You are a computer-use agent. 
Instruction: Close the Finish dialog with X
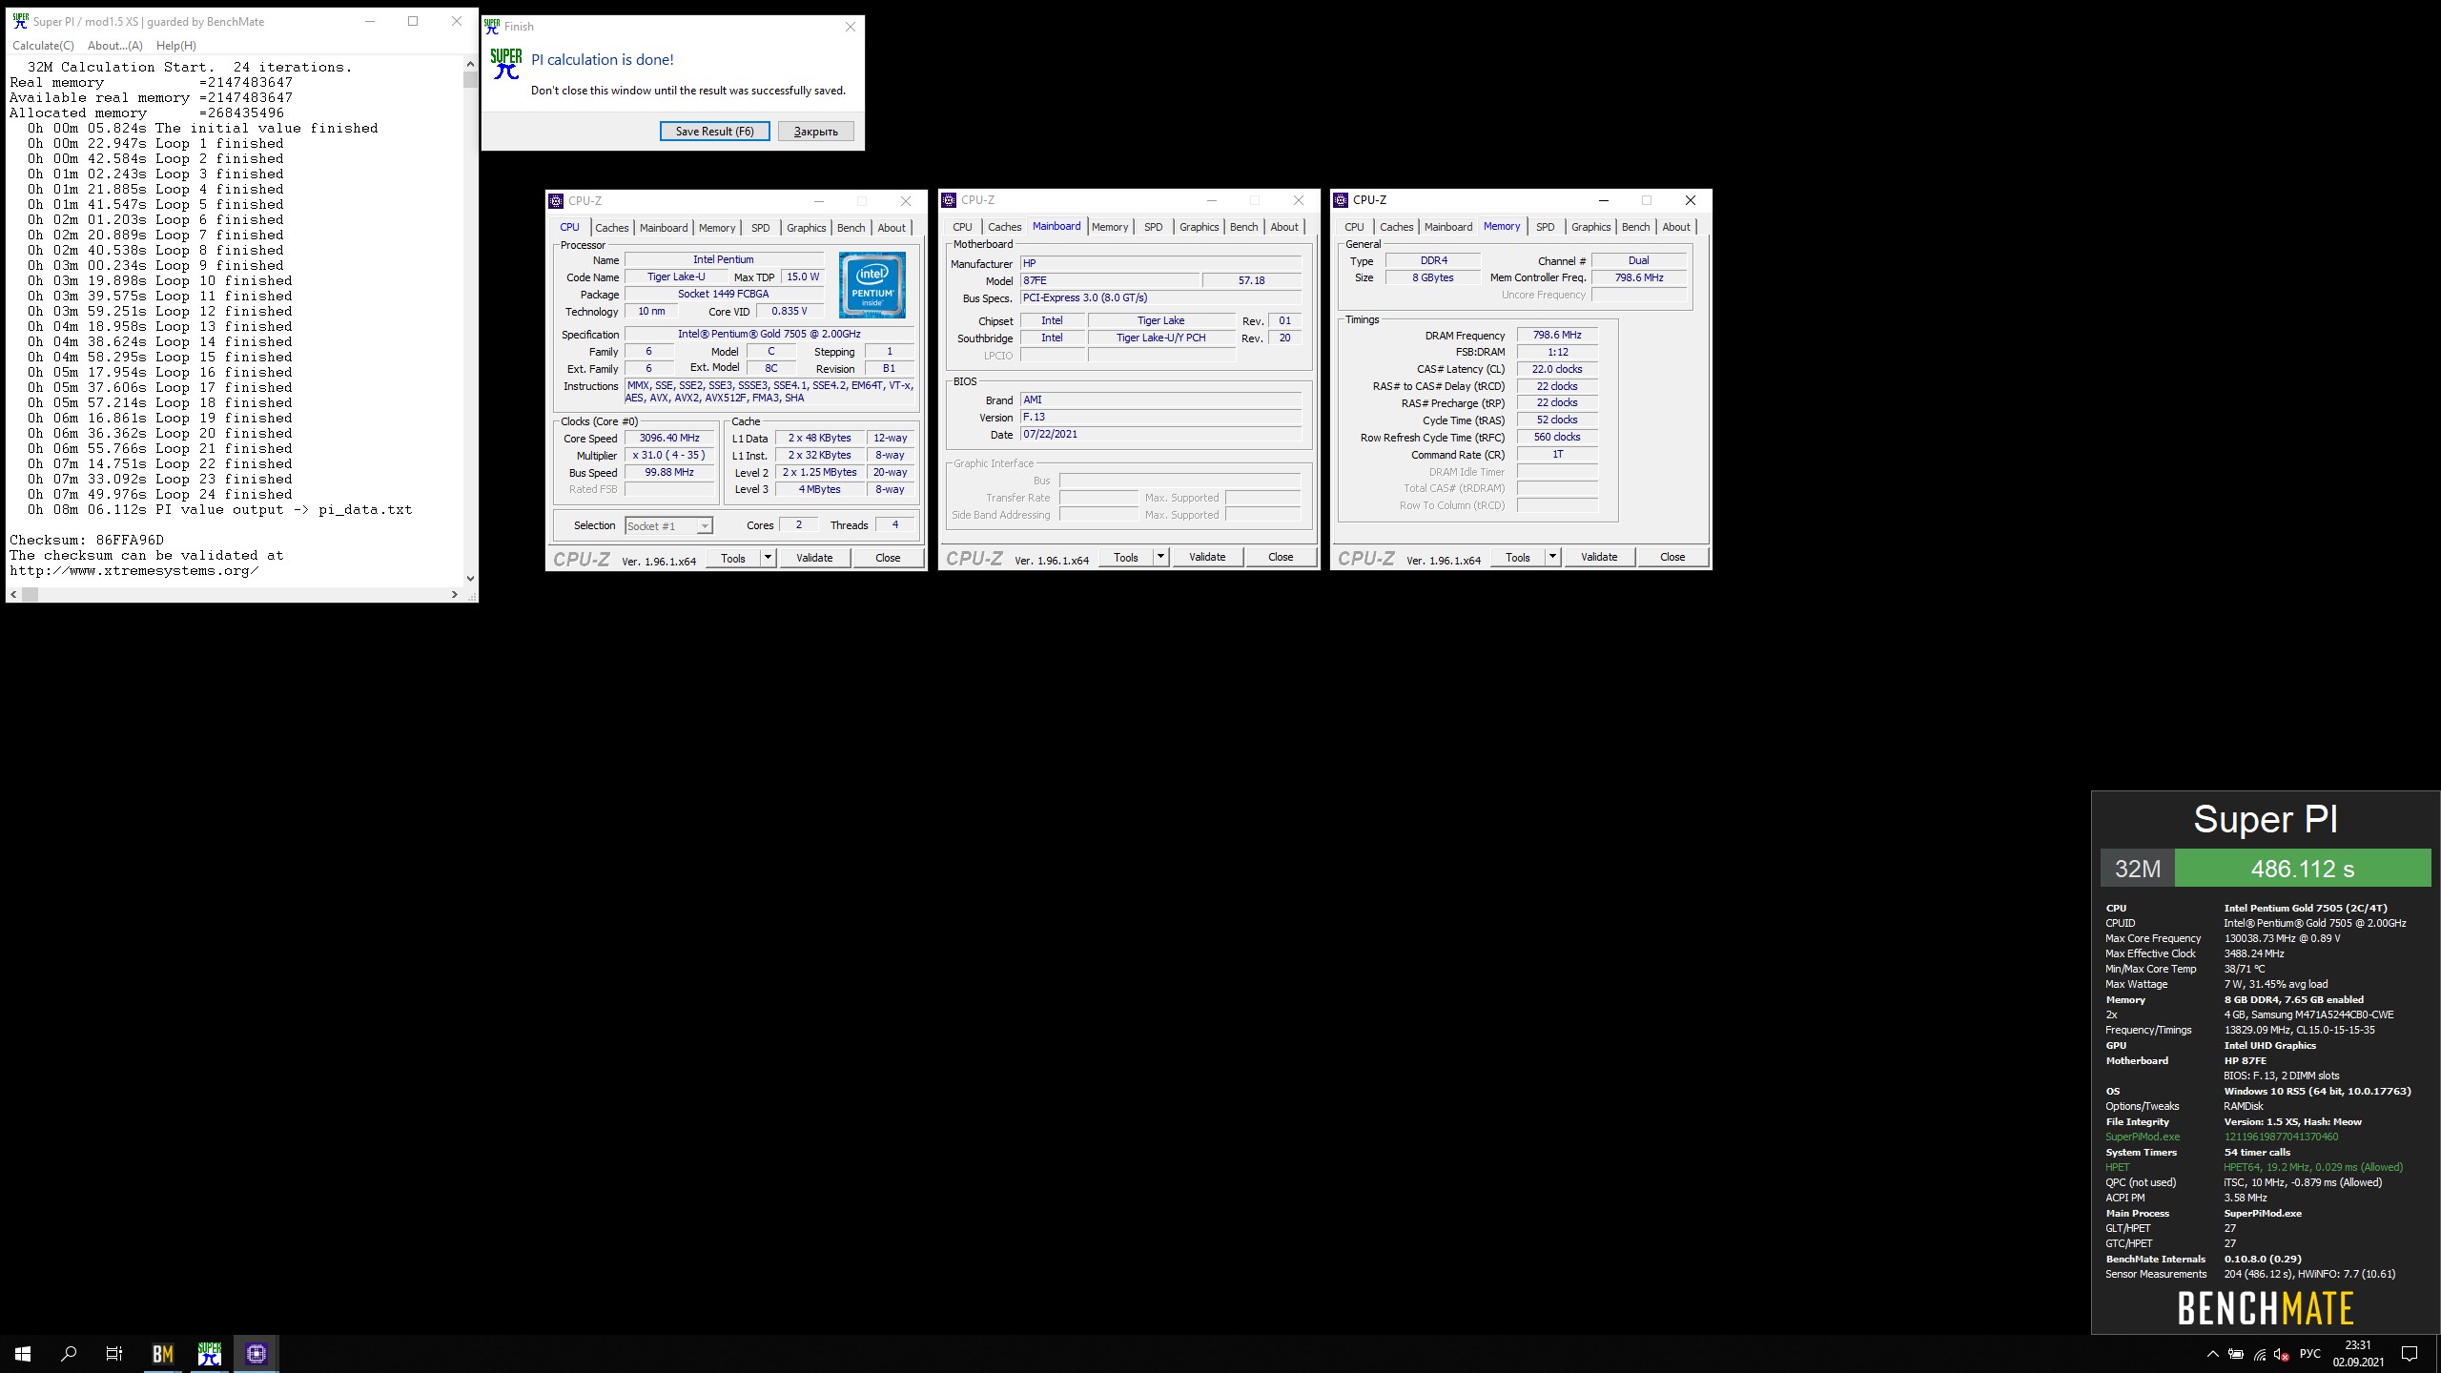851,27
